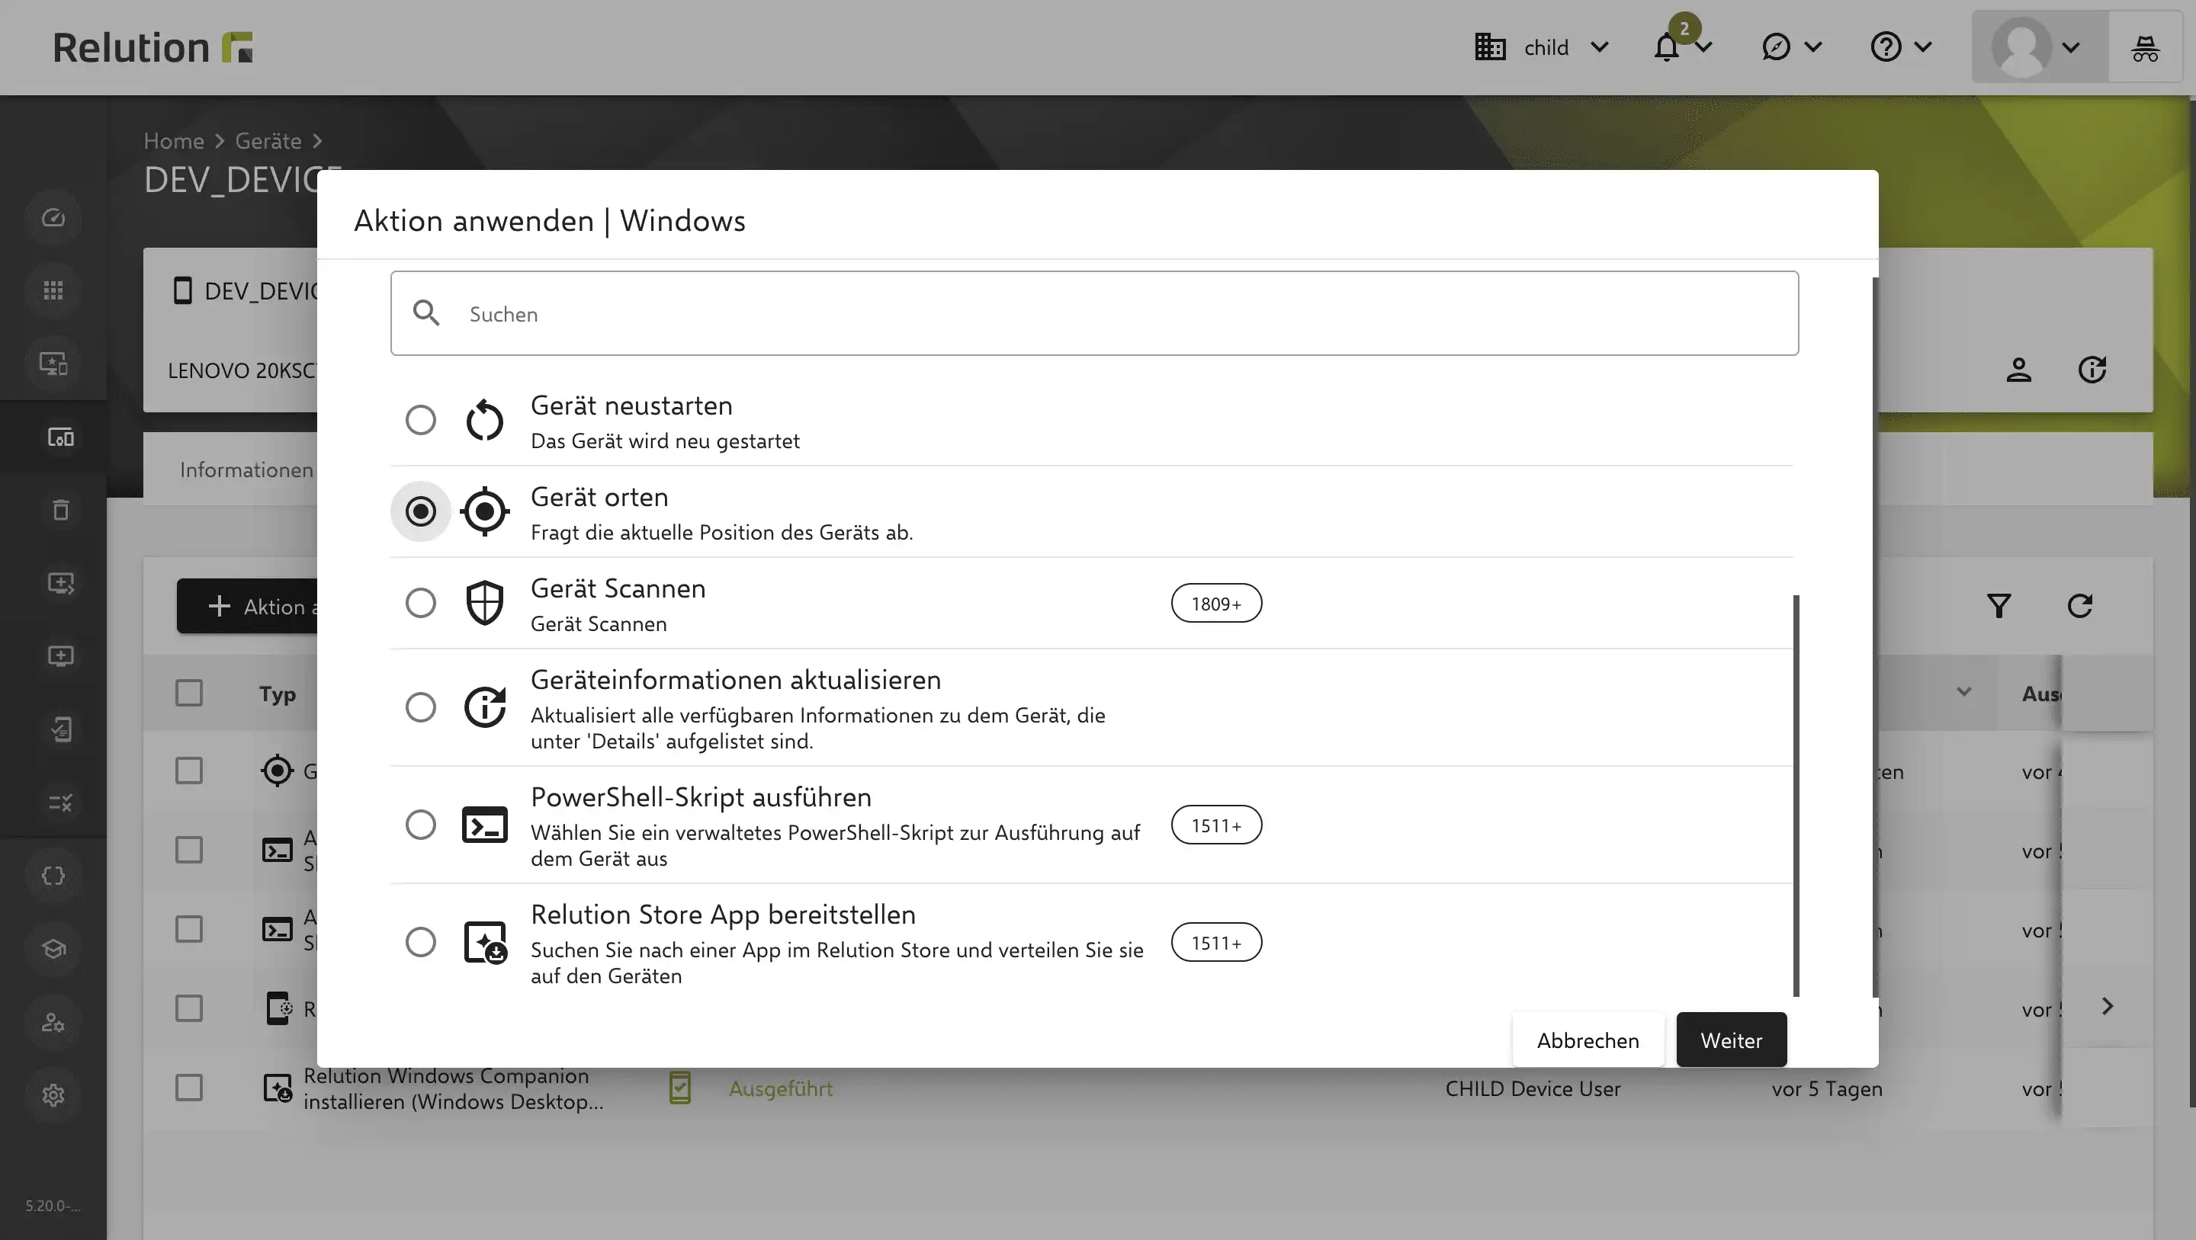Open the graduation cap sidebar icon
Viewport: 2196px width, 1240px height.
click(x=53, y=950)
